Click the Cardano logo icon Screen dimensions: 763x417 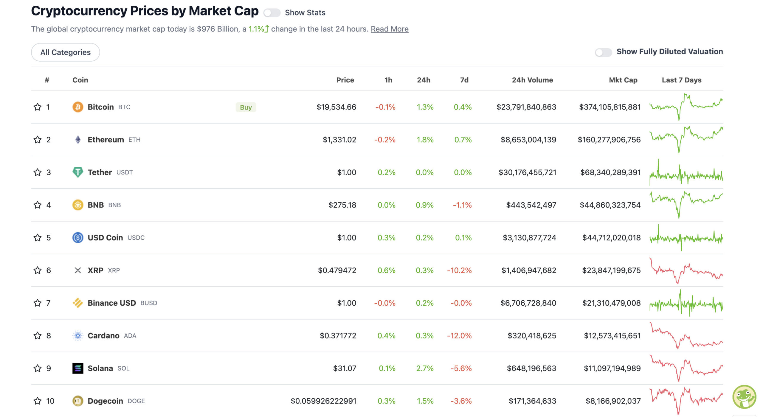(x=78, y=336)
